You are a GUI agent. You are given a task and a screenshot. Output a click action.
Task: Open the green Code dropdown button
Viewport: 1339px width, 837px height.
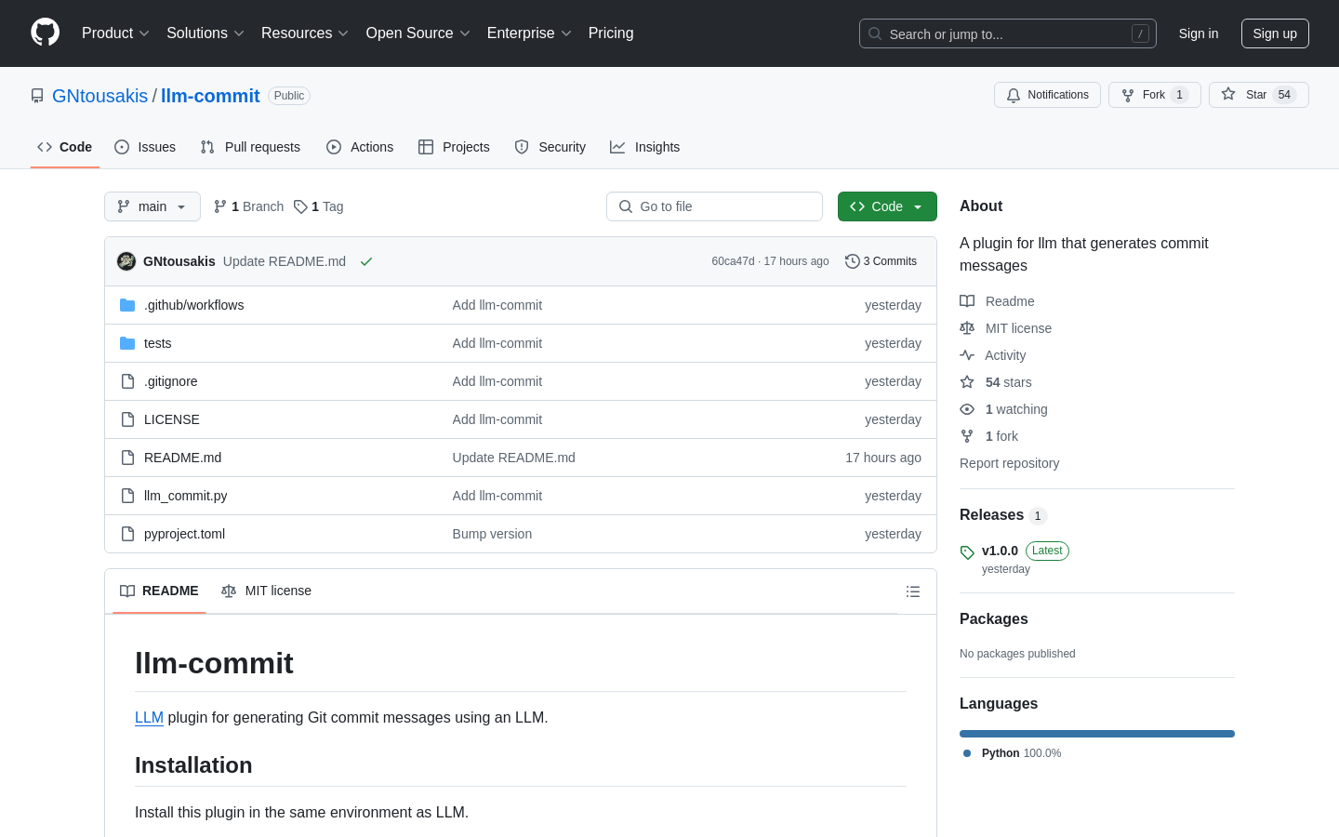887,206
